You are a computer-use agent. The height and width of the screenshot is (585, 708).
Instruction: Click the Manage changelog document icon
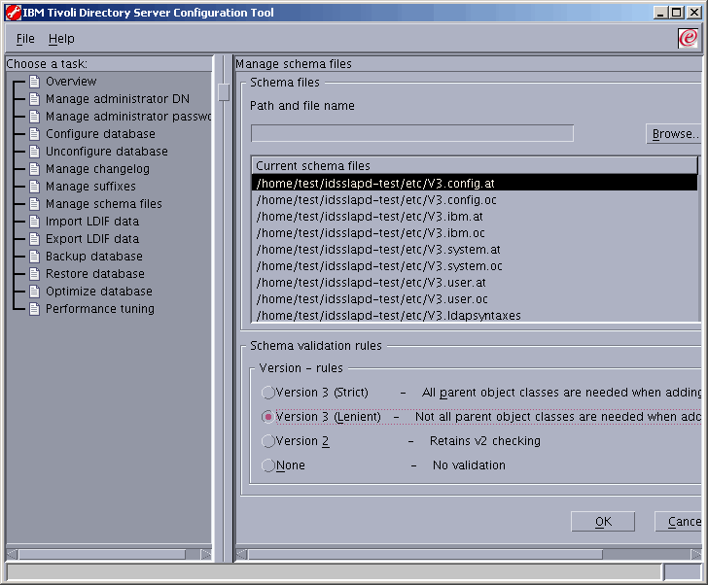tap(34, 169)
